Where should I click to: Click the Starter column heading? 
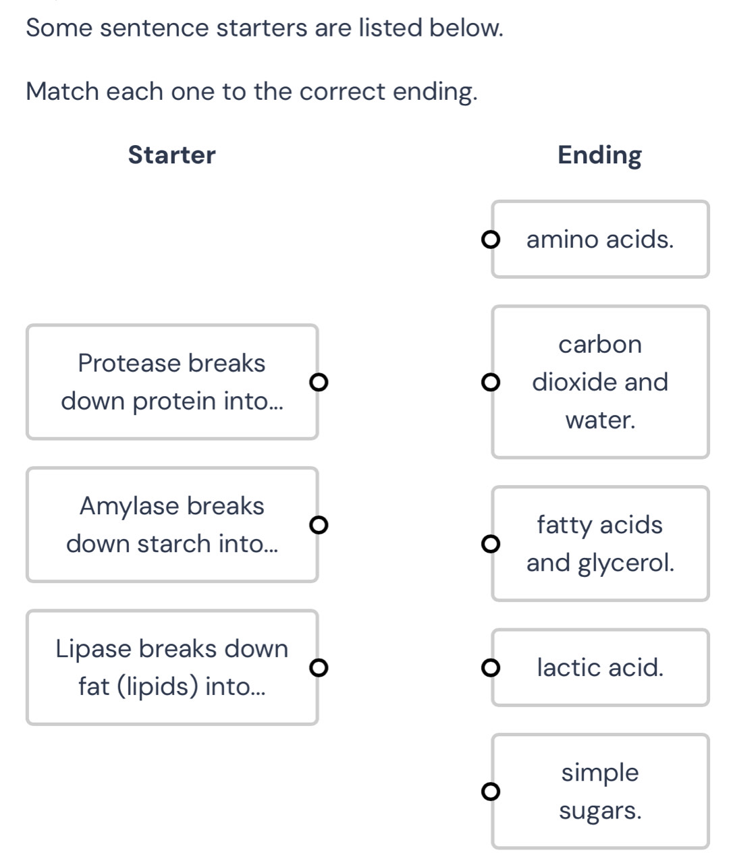171,155
